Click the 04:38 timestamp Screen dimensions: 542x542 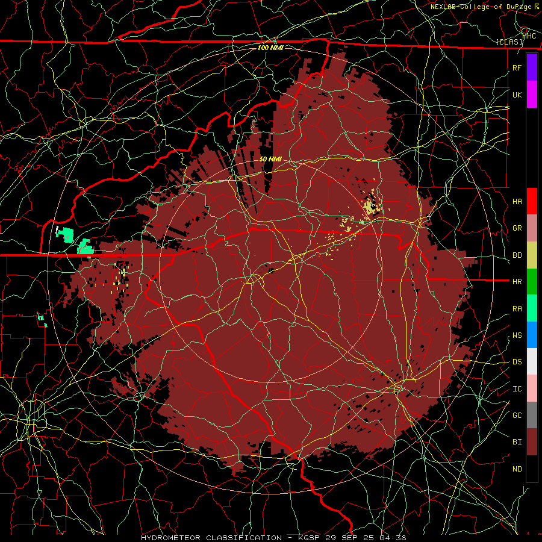(x=392, y=538)
